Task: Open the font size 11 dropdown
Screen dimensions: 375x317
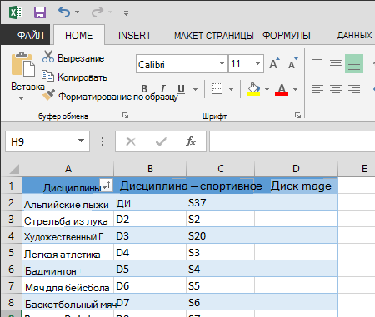Action: pos(257,64)
